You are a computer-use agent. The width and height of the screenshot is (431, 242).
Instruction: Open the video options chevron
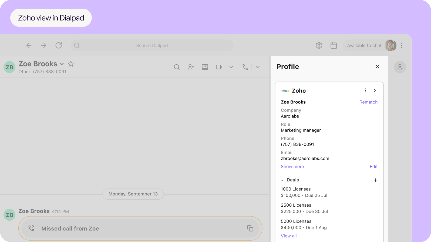[231, 67]
